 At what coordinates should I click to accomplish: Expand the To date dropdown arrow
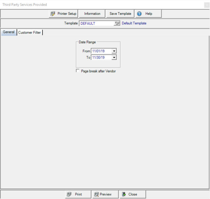[x=114, y=58]
